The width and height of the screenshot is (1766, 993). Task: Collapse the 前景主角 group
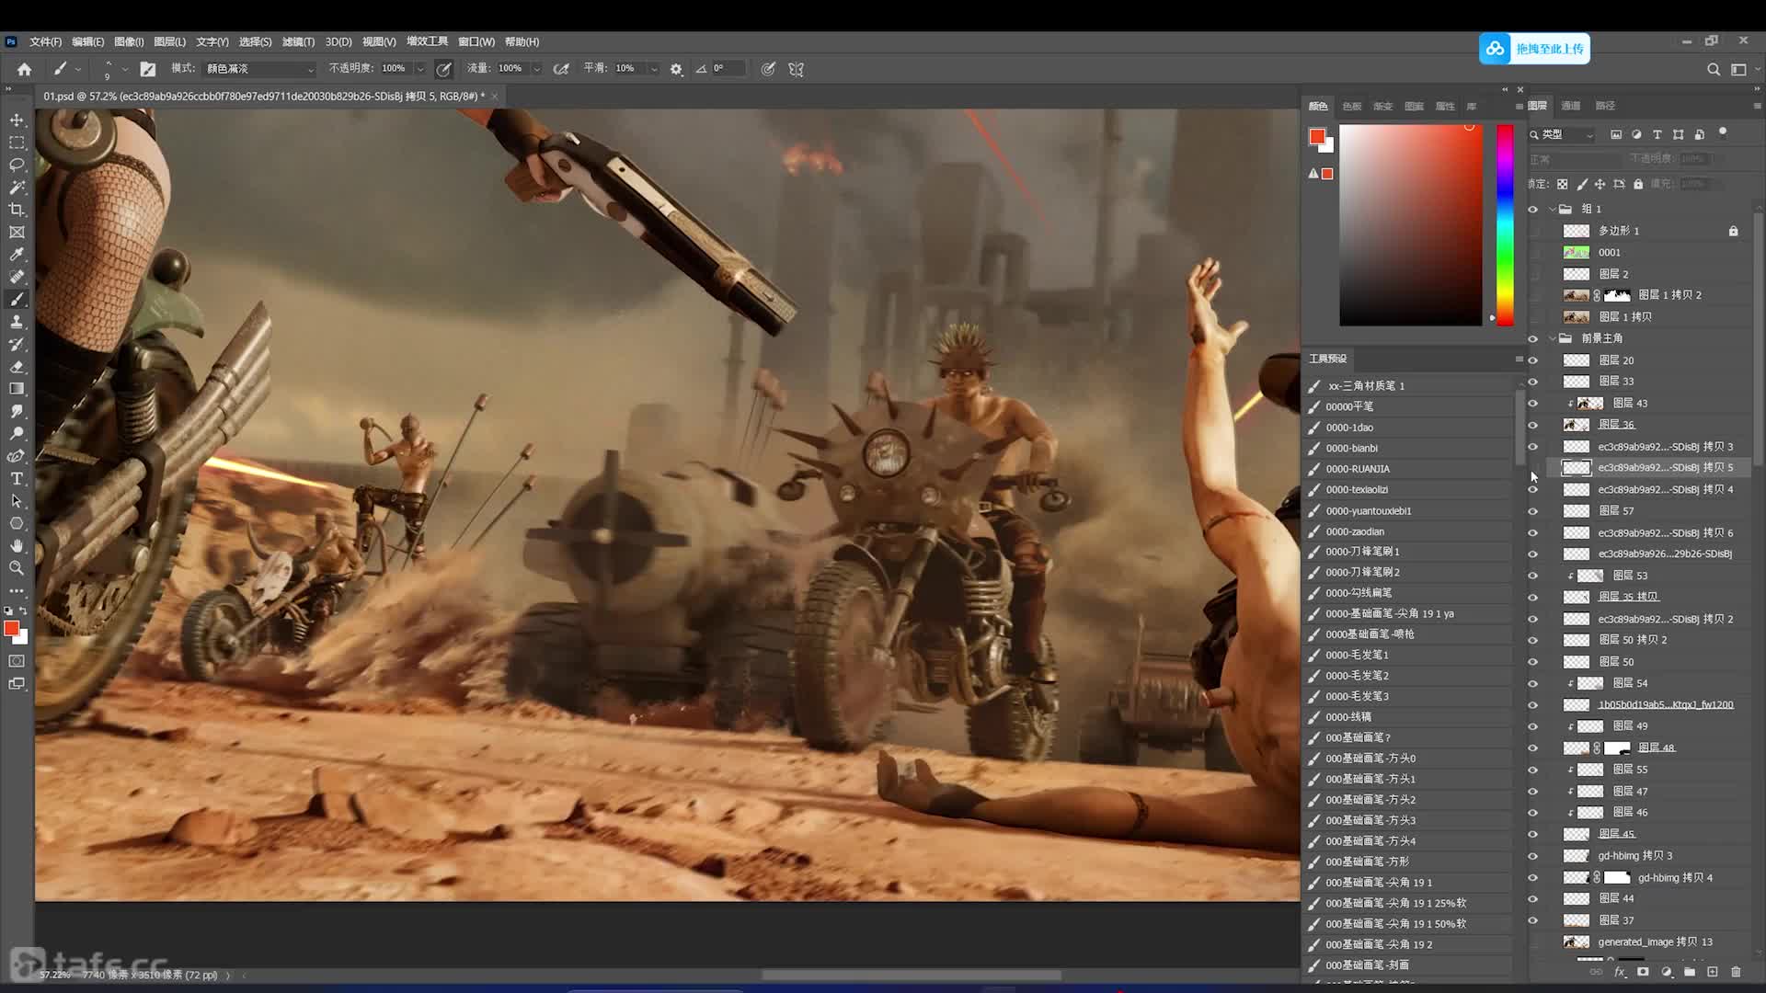pyautogui.click(x=1553, y=338)
